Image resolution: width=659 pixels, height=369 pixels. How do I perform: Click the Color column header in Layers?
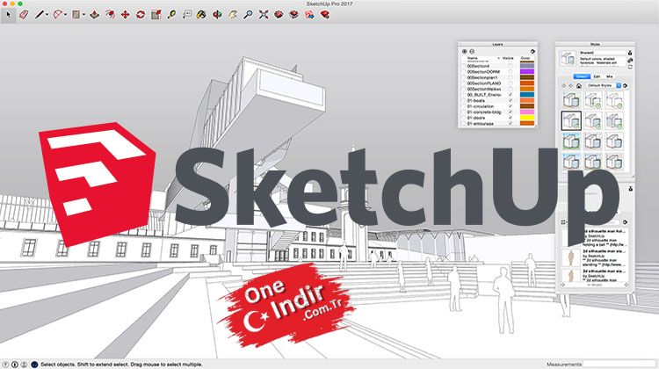click(525, 58)
